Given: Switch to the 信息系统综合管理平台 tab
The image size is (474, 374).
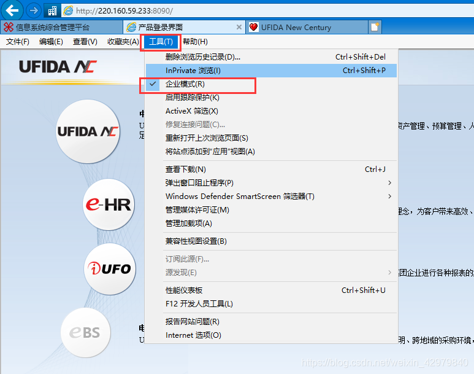Looking at the screenshot, I should pos(61,27).
